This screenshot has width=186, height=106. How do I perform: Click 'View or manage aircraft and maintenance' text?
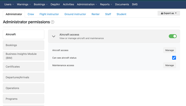(x=82, y=38)
